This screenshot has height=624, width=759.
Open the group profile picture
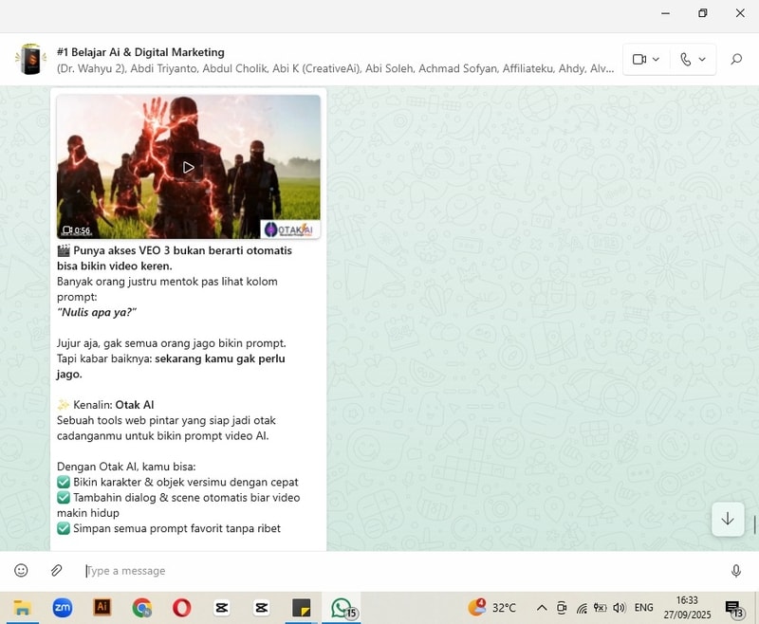click(x=31, y=59)
